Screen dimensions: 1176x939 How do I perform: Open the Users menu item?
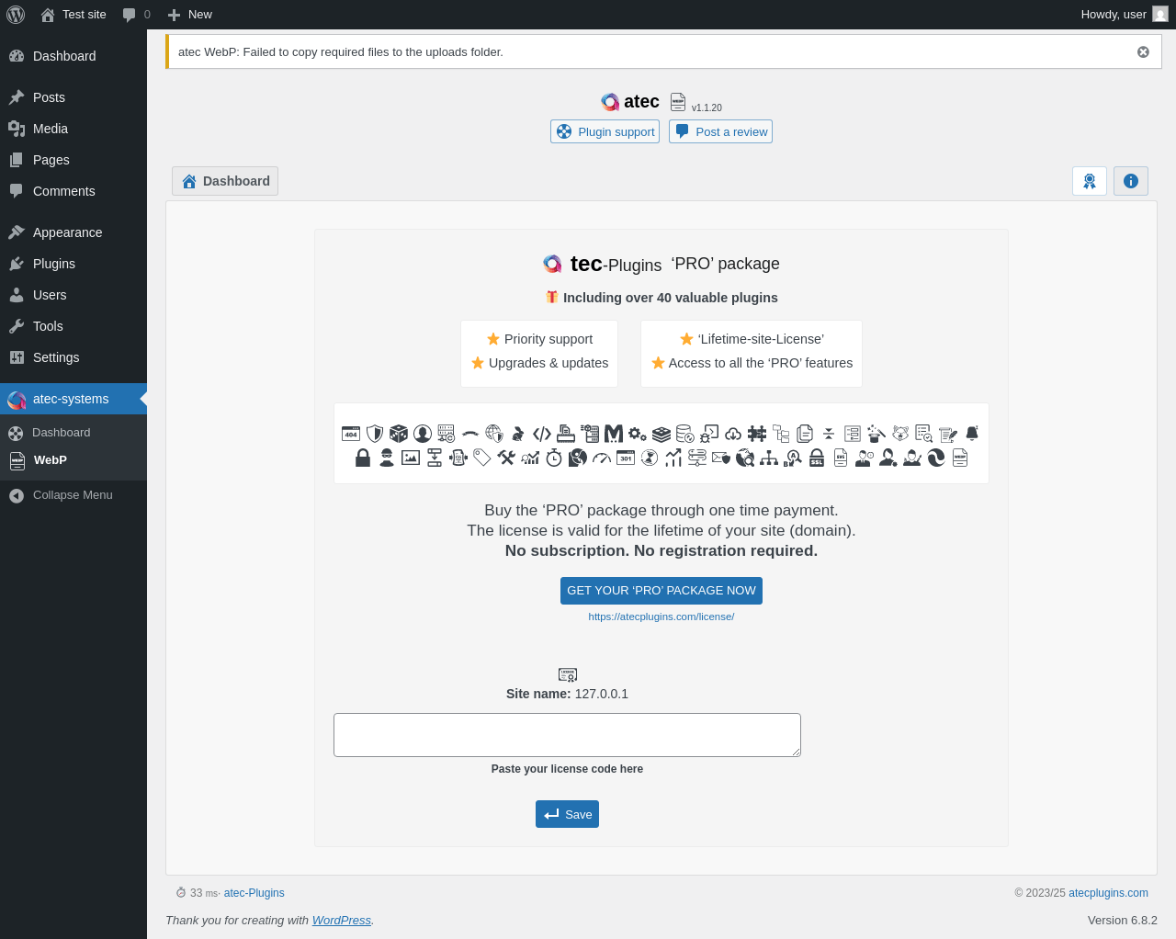[x=73, y=295]
